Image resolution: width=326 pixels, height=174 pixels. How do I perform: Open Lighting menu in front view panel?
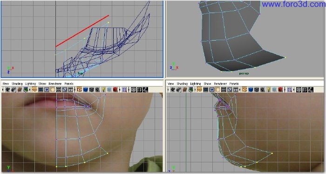coord(30,84)
